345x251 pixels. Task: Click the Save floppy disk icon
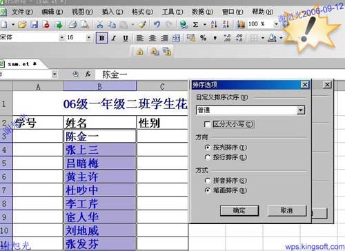point(34,24)
